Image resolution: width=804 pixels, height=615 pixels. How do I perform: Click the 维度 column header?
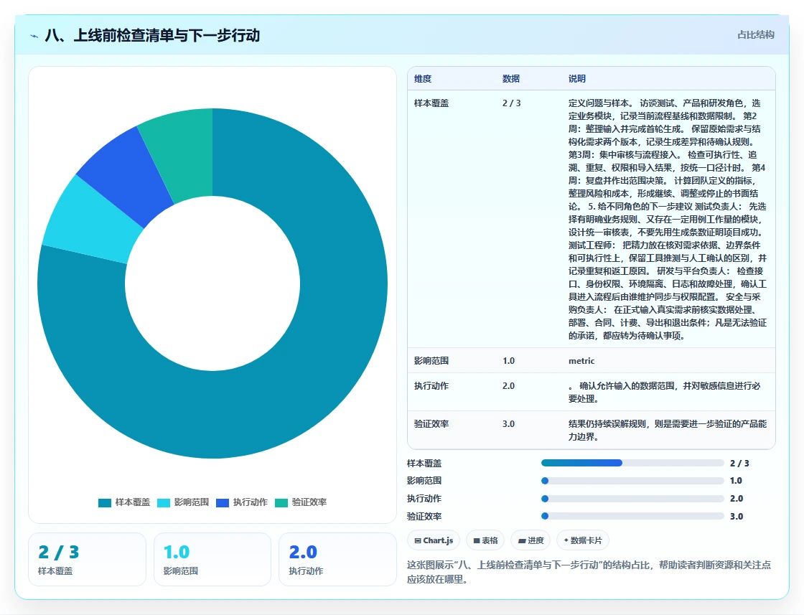coord(423,78)
